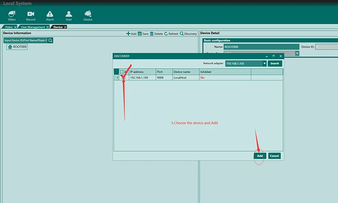Viewport: 338px width, 203px height.
Task: Select the Device tab
Action: 58,27
